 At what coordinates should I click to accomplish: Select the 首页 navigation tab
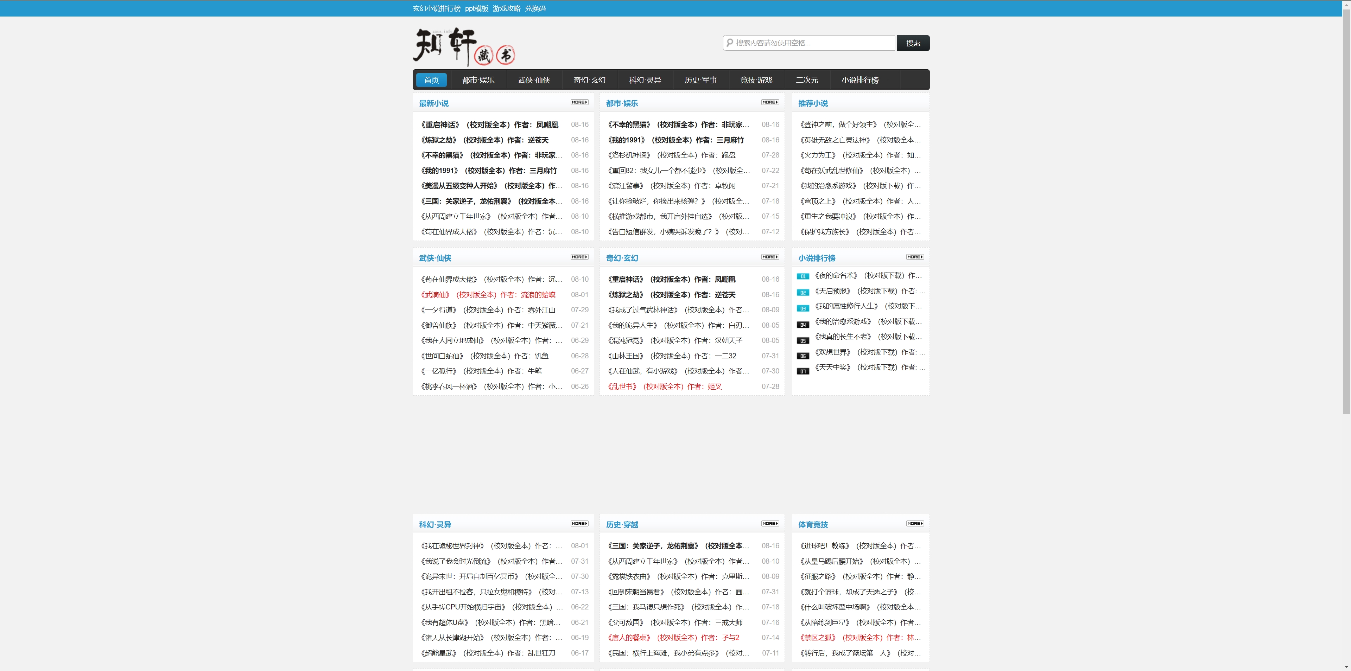click(431, 80)
